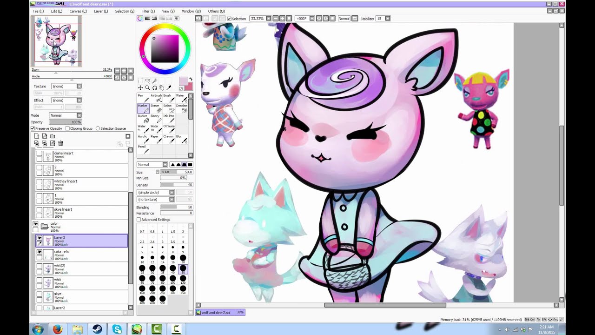
Task: Select the whitney lineart layer
Action: point(81,185)
